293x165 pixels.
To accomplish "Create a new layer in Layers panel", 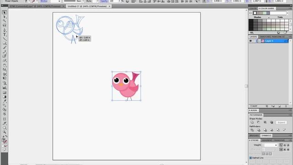I will click(x=280, y=106).
